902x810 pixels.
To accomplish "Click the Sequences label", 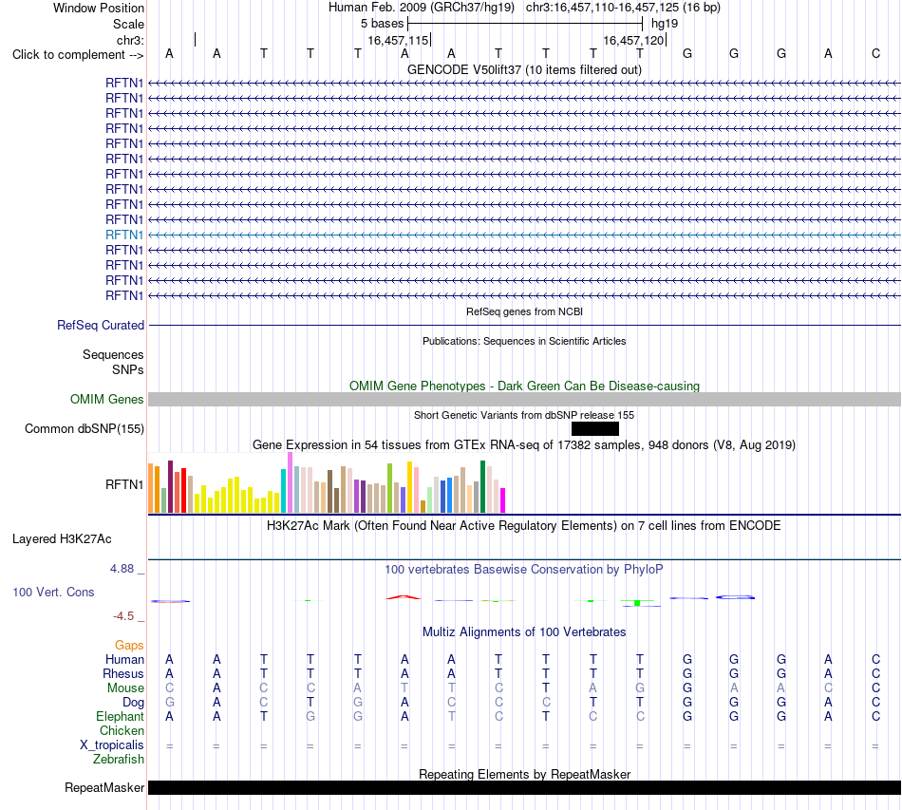I will tap(113, 354).
